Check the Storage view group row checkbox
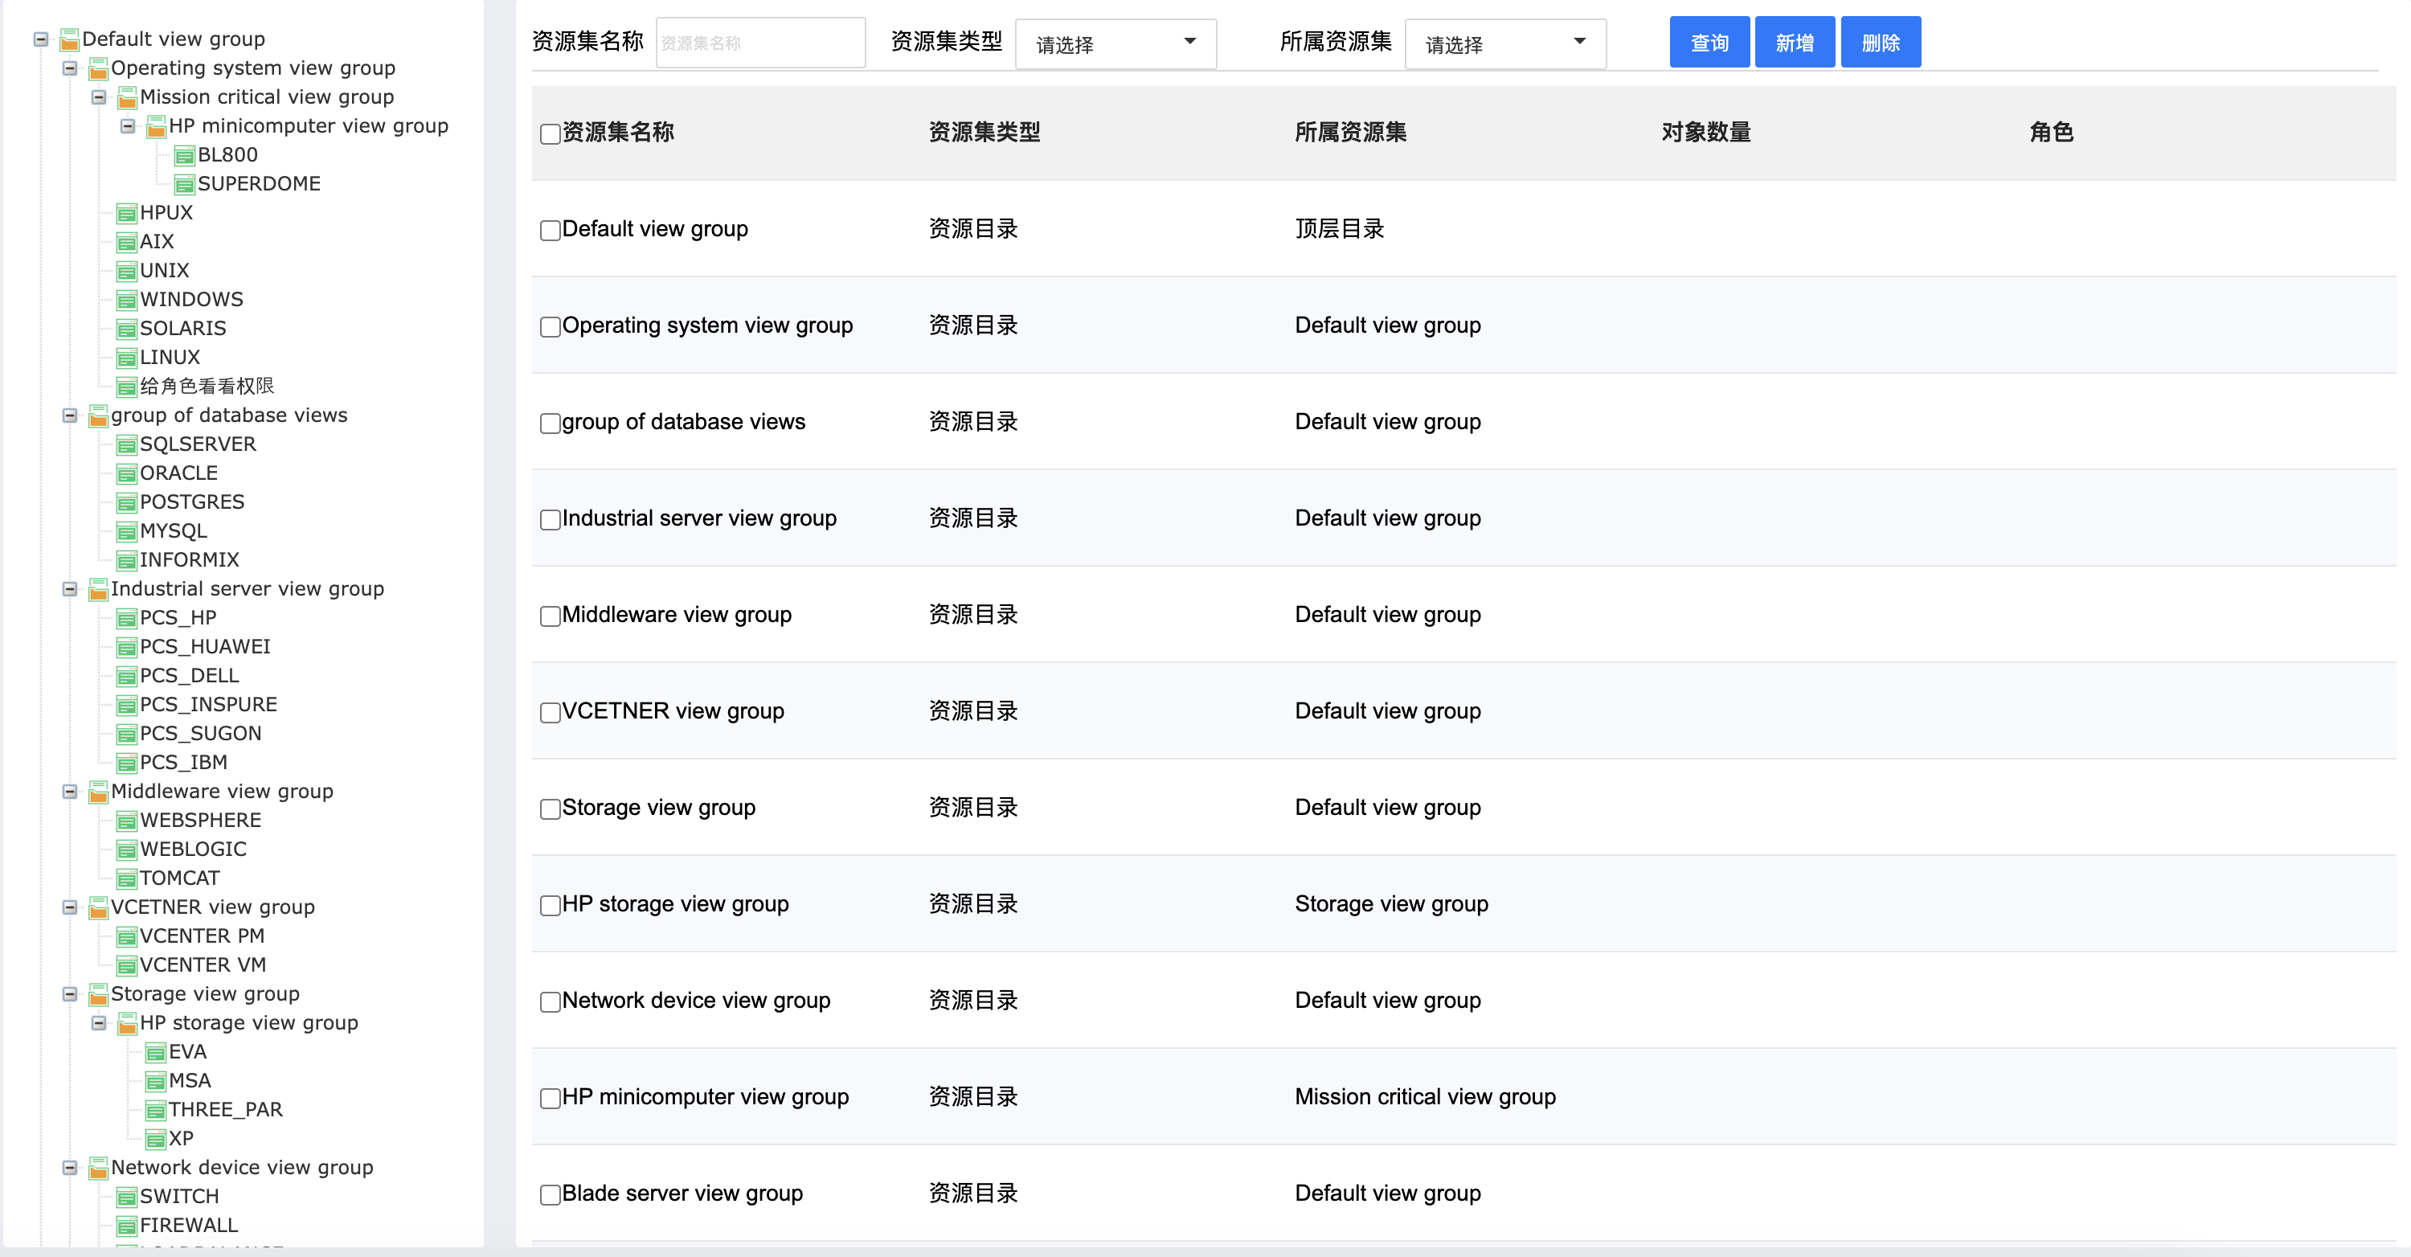Viewport: 2411px width, 1257px height. click(x=551, y=809)
